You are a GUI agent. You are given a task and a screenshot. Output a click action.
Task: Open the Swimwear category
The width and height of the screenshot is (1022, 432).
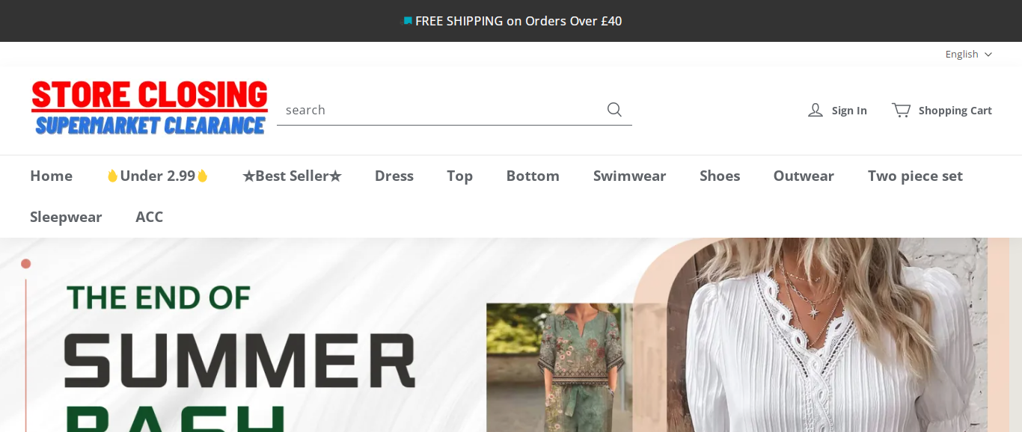point(629,176)
